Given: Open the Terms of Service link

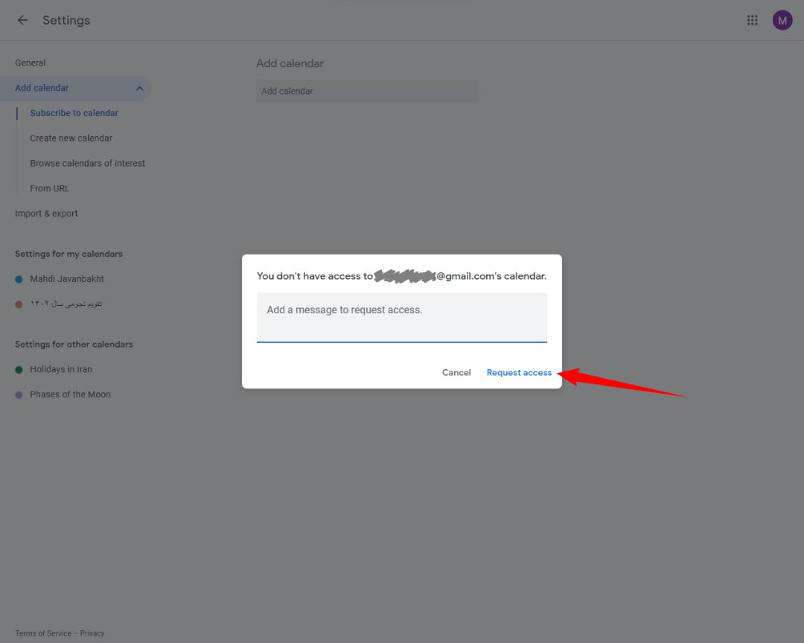Looking at the screenshot, I should [43, 633].
